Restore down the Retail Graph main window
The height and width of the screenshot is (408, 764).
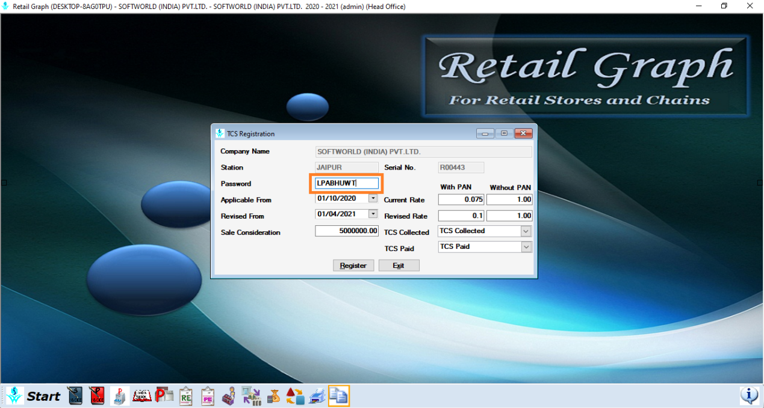point(724,6)
